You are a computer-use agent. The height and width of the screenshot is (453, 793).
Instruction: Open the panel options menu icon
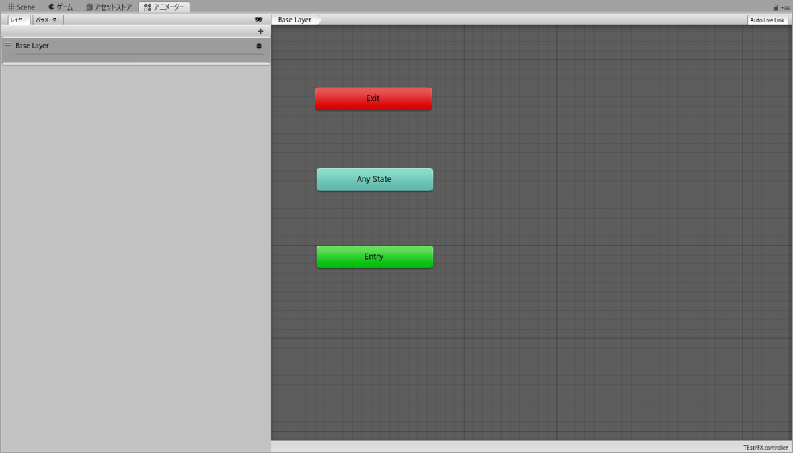[x=786, y=7]
